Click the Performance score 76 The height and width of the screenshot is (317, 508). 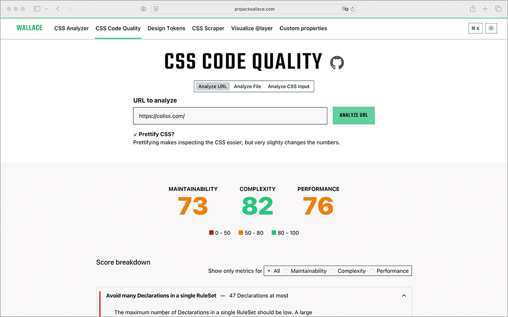tap(318, 206)
